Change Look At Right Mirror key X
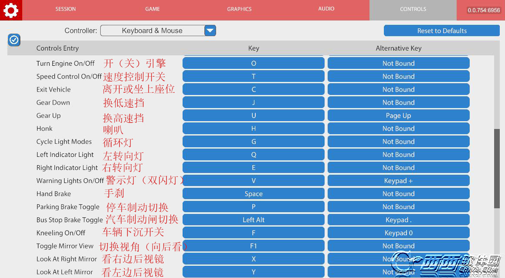Image resolution: width=505 pixels, height=278 pixels. pos(254,259)
